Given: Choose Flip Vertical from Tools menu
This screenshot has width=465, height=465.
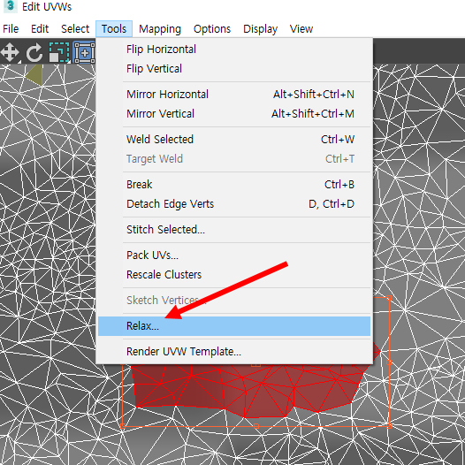Looking at the screenshot, I should pyautogui.click(x=234, y=69).
